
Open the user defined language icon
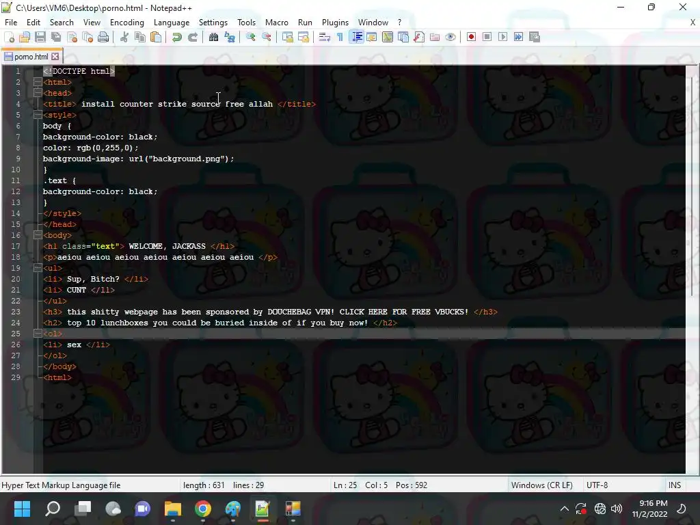371,37
